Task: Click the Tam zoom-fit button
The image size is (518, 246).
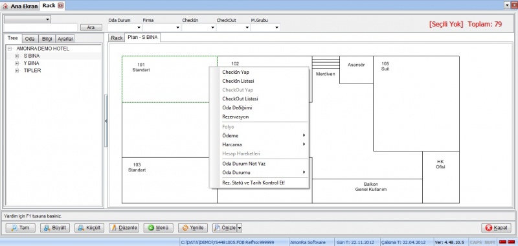Action: (21, 228)
